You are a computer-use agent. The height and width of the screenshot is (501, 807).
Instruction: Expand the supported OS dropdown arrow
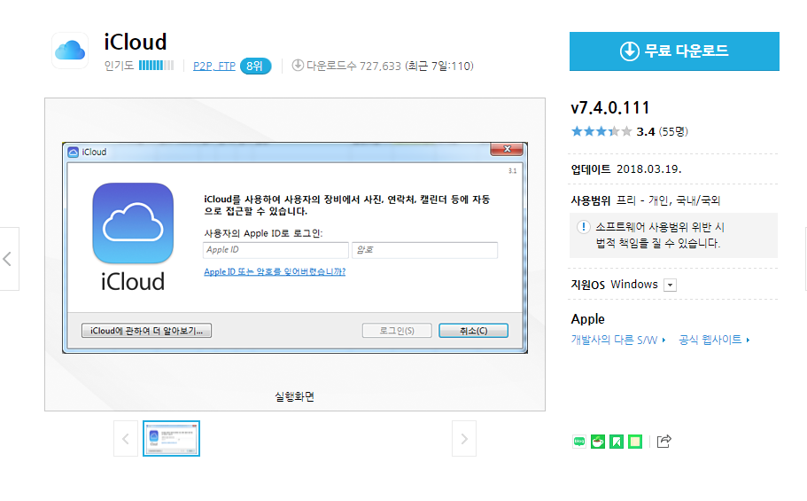(x=670, y=285)
